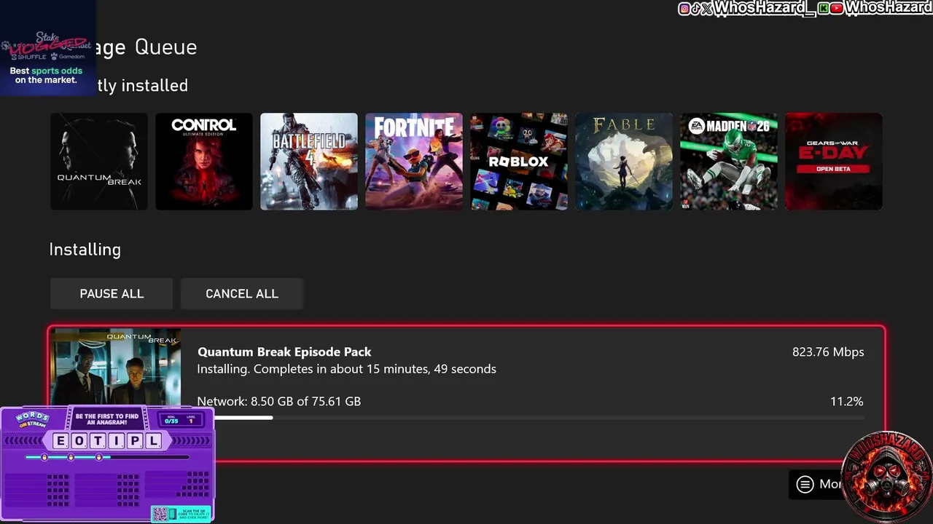This screenshot has width=933, height=524.
Task: Open the Quantum Break game tile
Action: [99, 162]
